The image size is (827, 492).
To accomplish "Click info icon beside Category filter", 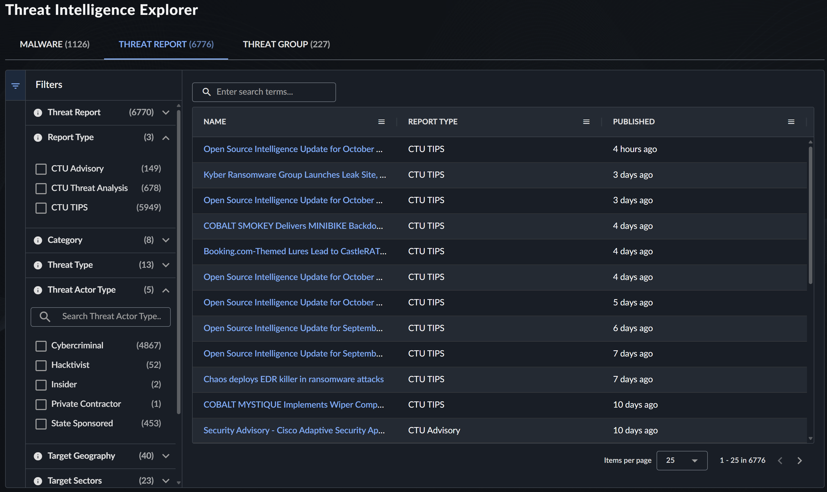I will 38,240.
